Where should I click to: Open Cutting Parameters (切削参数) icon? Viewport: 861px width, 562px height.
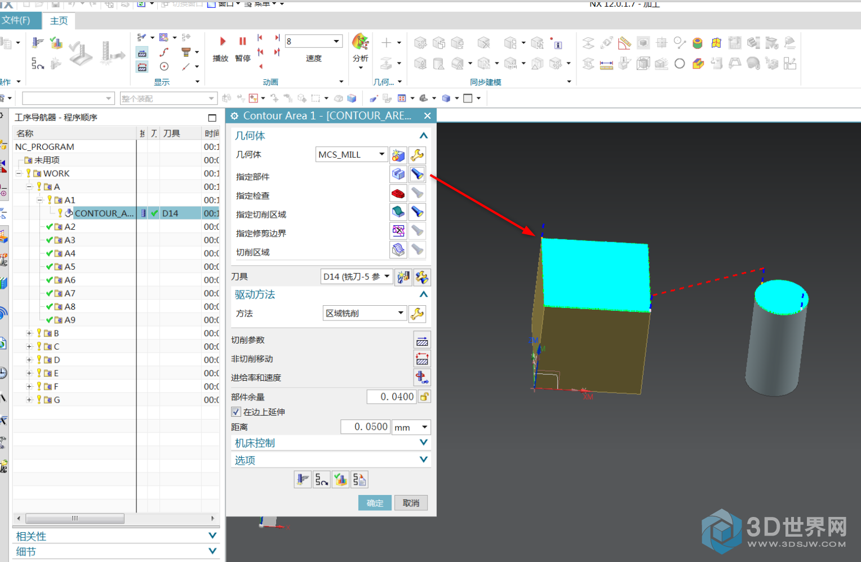[422, 340]
